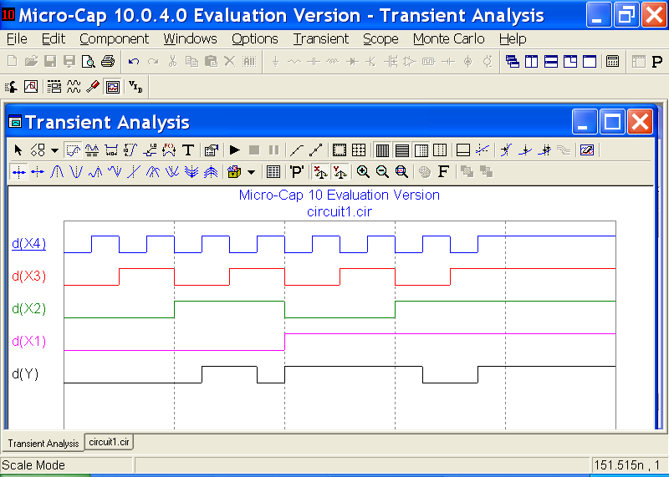Click the Top cursor function icon
This screenshot has width=669, height=477.
(x=153, y=172)
